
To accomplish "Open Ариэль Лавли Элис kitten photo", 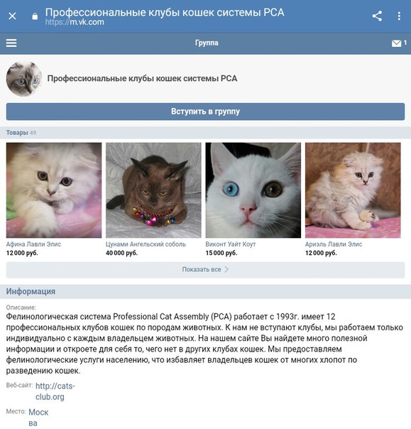I will (x=353, y=190).
